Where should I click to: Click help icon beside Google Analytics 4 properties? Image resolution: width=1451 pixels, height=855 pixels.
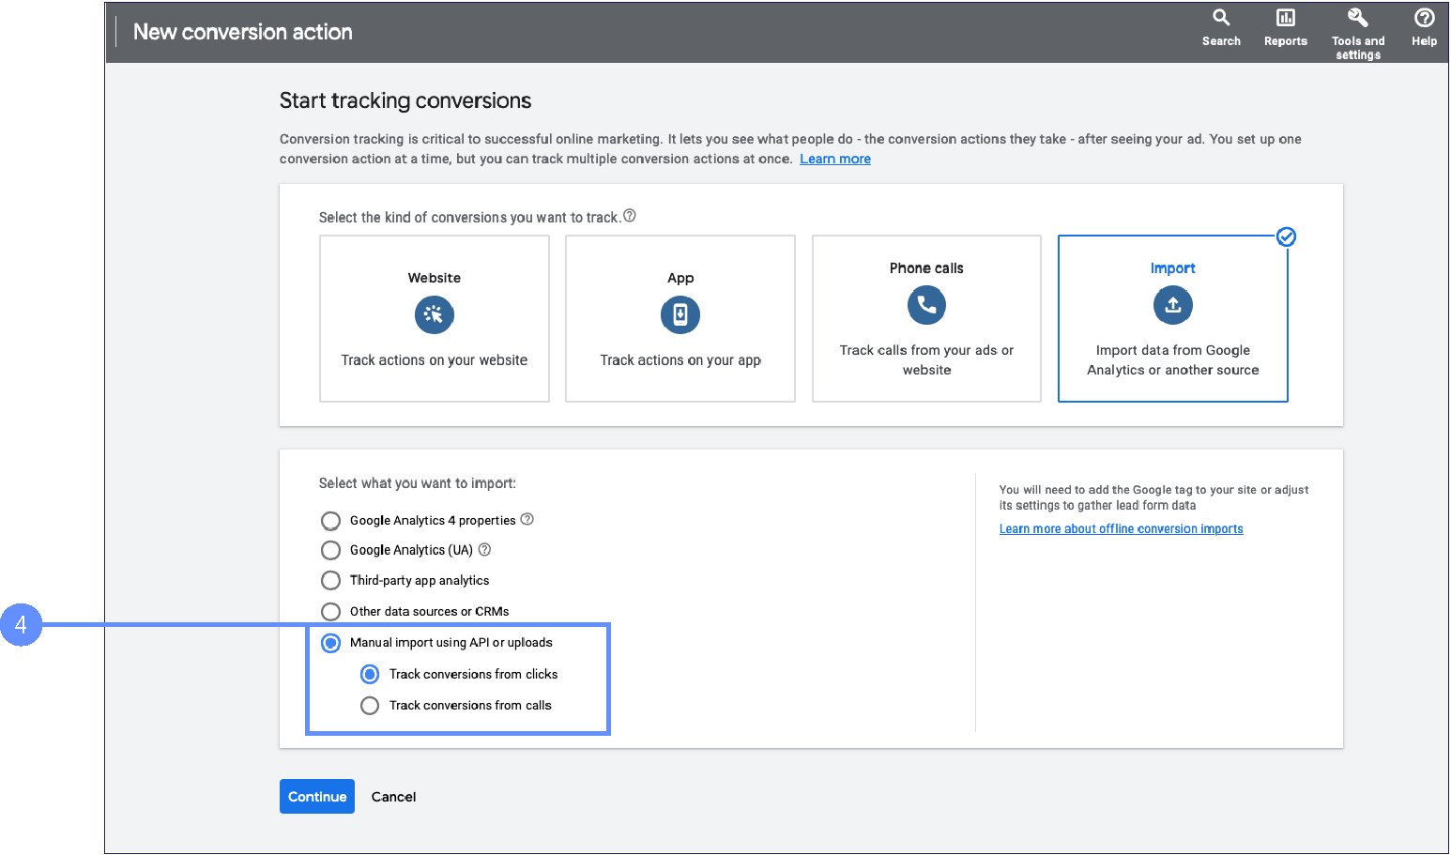tap(527, 519)
